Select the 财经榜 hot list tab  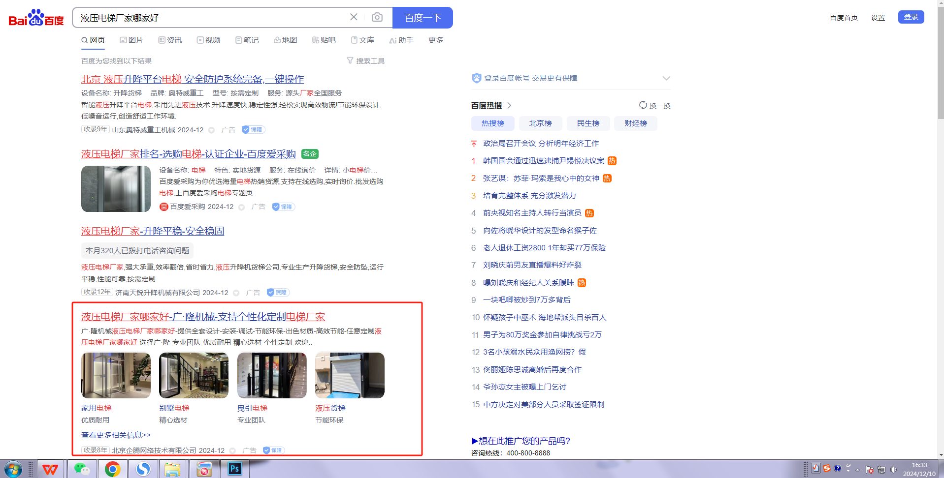[x=635, y=123]
